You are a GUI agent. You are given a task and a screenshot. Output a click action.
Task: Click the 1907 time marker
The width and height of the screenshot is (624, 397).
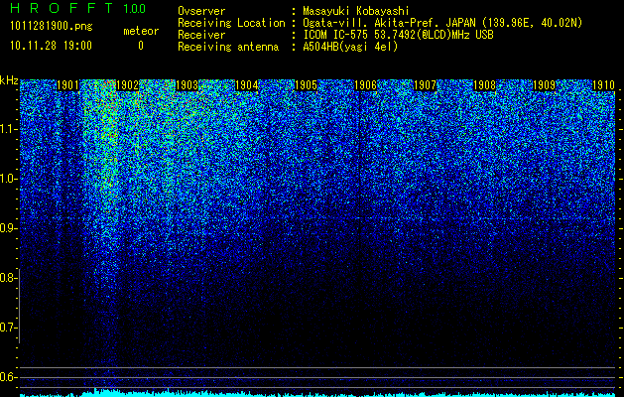pyautogui.click(x=425, y=85)
